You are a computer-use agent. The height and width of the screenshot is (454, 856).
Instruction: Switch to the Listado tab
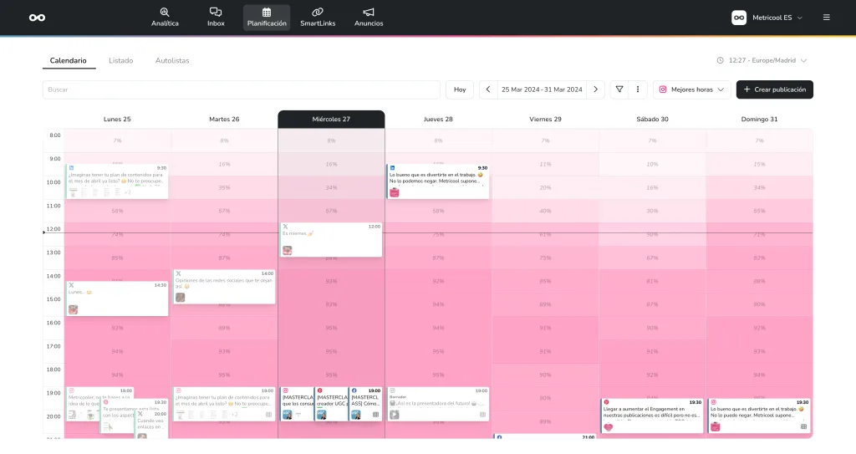[x=120, y=61]
